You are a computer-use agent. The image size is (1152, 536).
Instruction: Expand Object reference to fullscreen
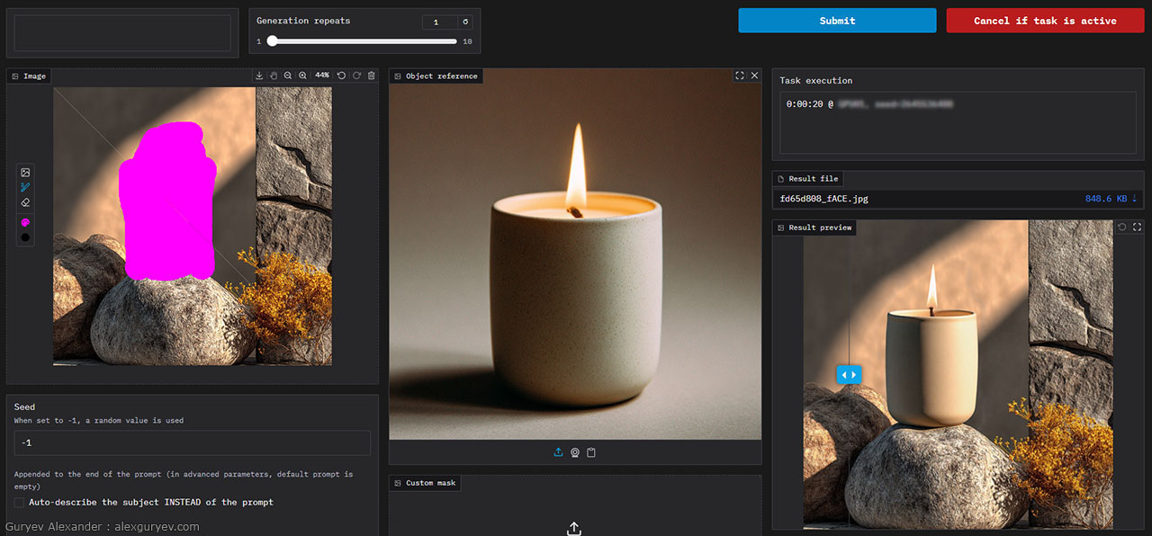(x=740, y=76)
